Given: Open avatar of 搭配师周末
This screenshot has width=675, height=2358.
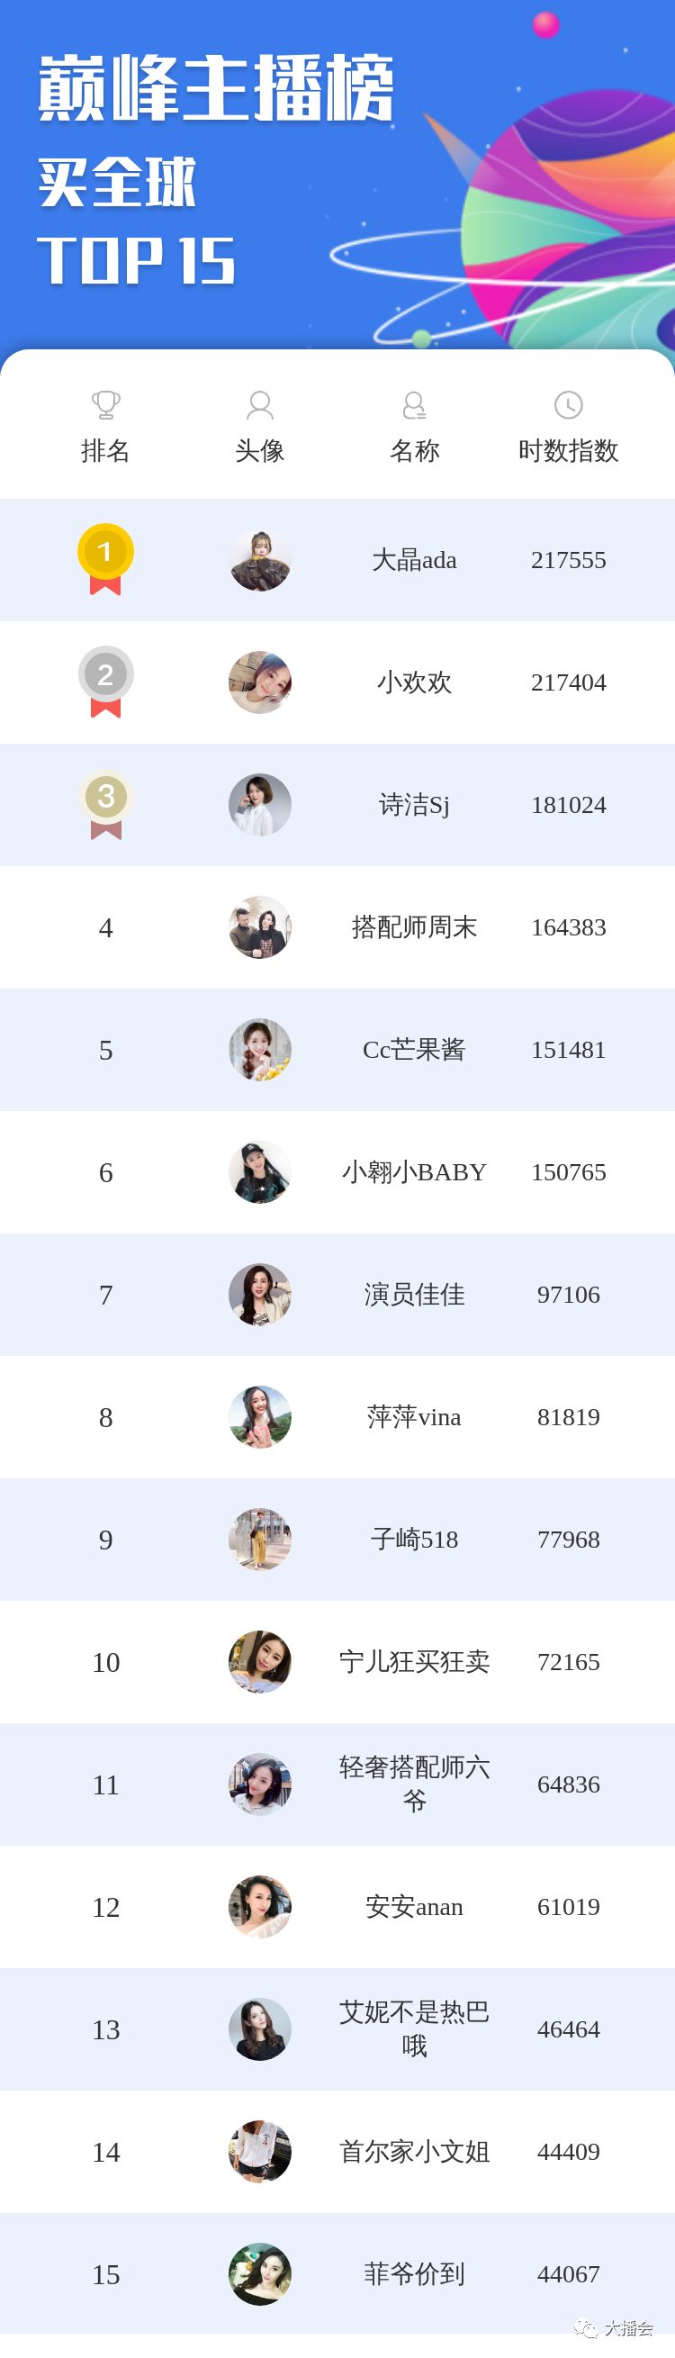Looking at the screenshot, I should [x=260, y=927].
